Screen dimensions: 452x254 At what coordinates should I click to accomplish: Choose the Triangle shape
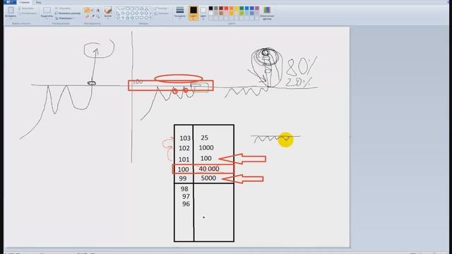(x=146, y=8)
